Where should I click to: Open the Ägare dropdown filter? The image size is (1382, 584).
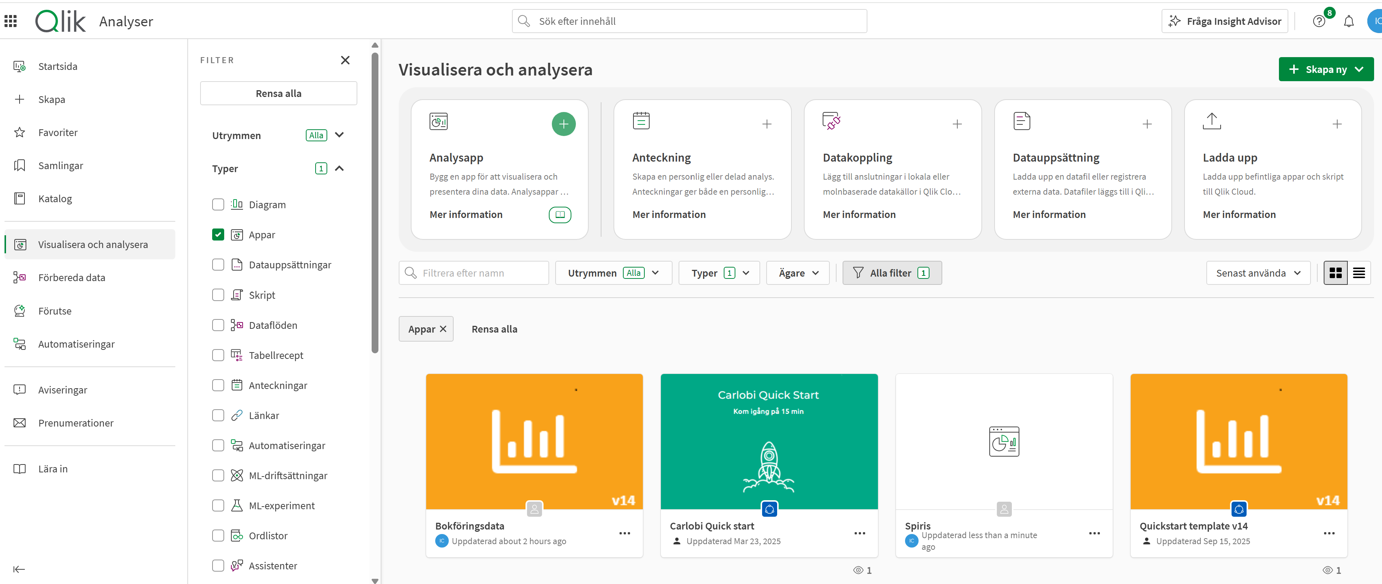(x=798, y=273)
